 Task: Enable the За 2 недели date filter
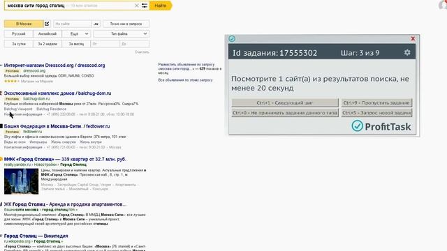[47, 44]
